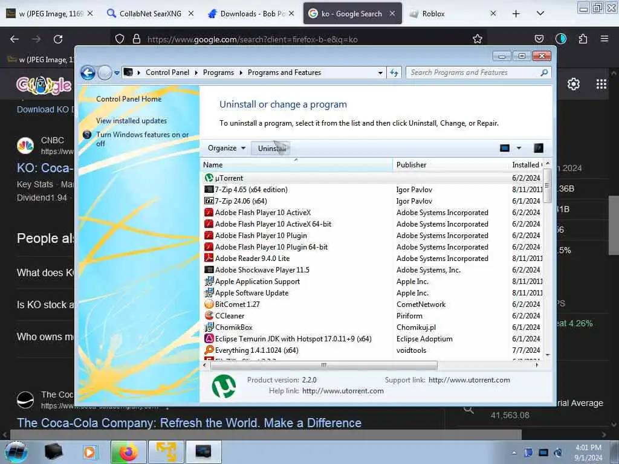Click the Uninstall toolbar button
Viewport: 619px width, 464px height.
[271, 149]
